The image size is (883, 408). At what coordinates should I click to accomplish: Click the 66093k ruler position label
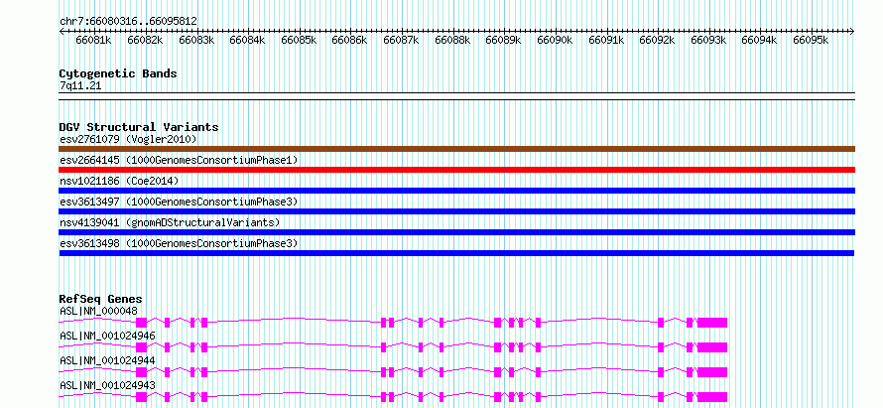pos(708,40)
